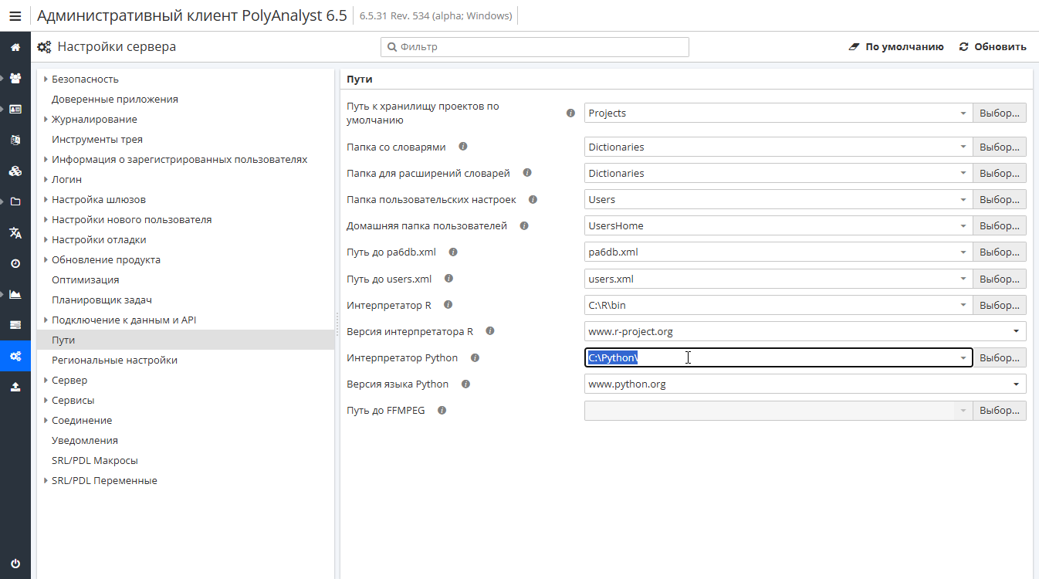Open the C:\Python\ dropdown arrow
Image resolution: width=1039 pixels, height=579 pixels.
[x=963, y=357]
